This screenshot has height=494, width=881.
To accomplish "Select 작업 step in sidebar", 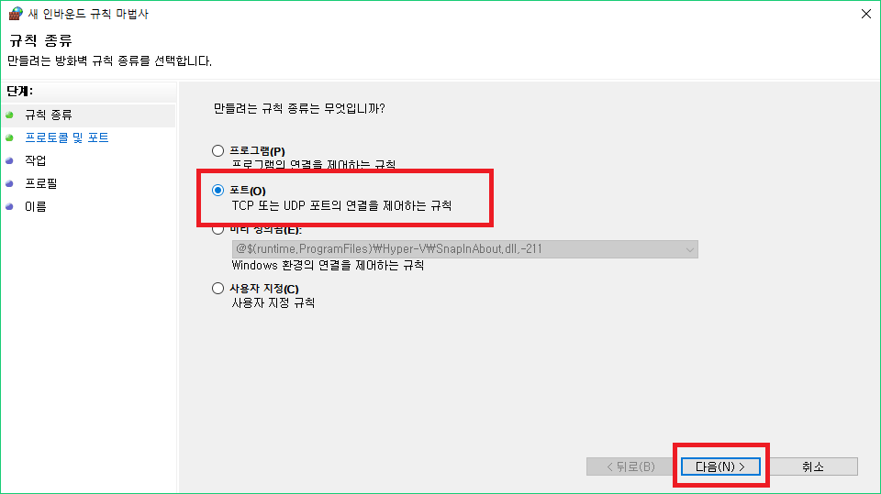I will 36,160.
